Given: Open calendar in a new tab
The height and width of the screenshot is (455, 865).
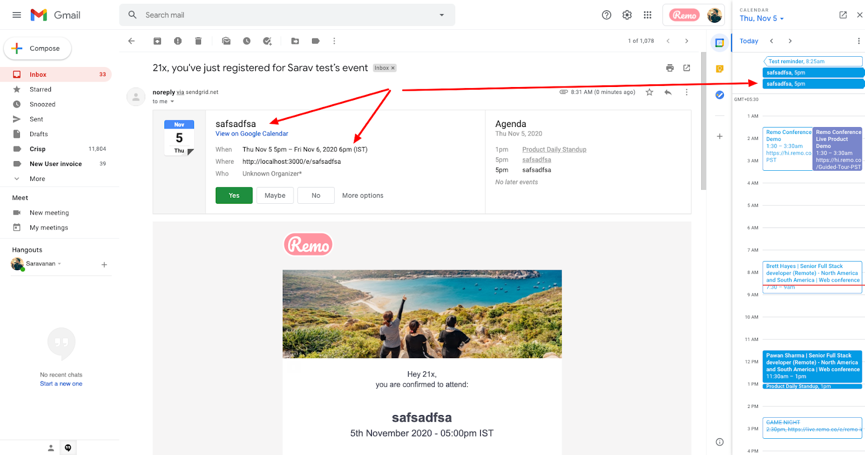Looking at the screenshot, I should (x=843, y=15).
